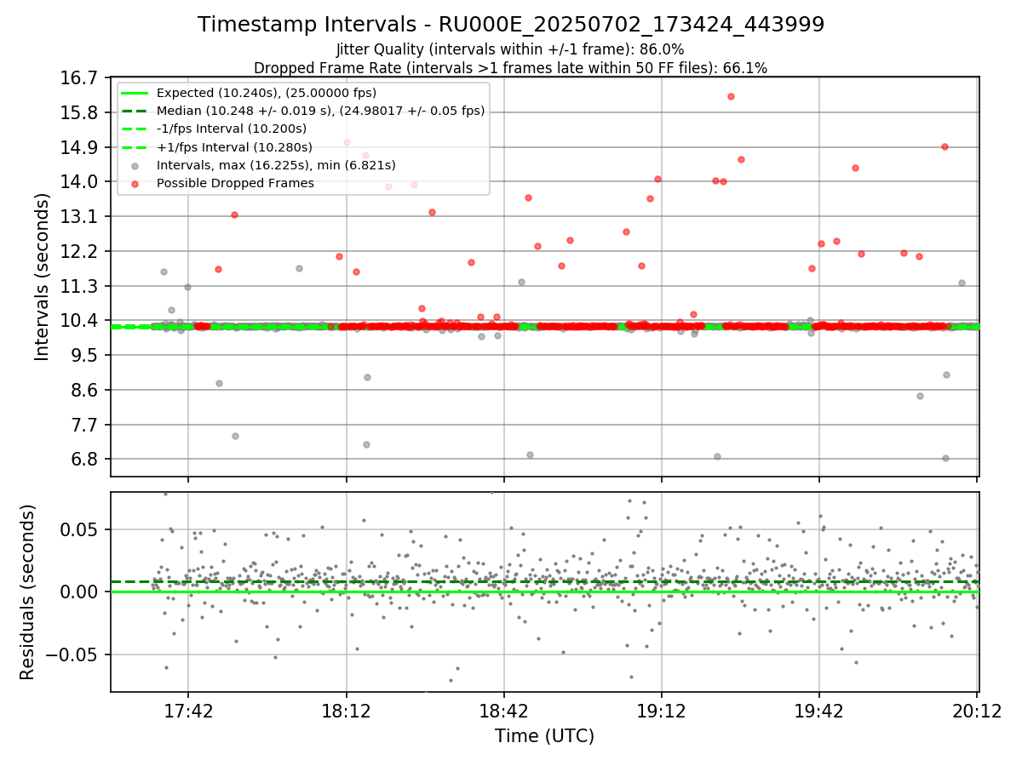Click legend entry '+1/fps Interval (10.280s)'

click(234, 147)
